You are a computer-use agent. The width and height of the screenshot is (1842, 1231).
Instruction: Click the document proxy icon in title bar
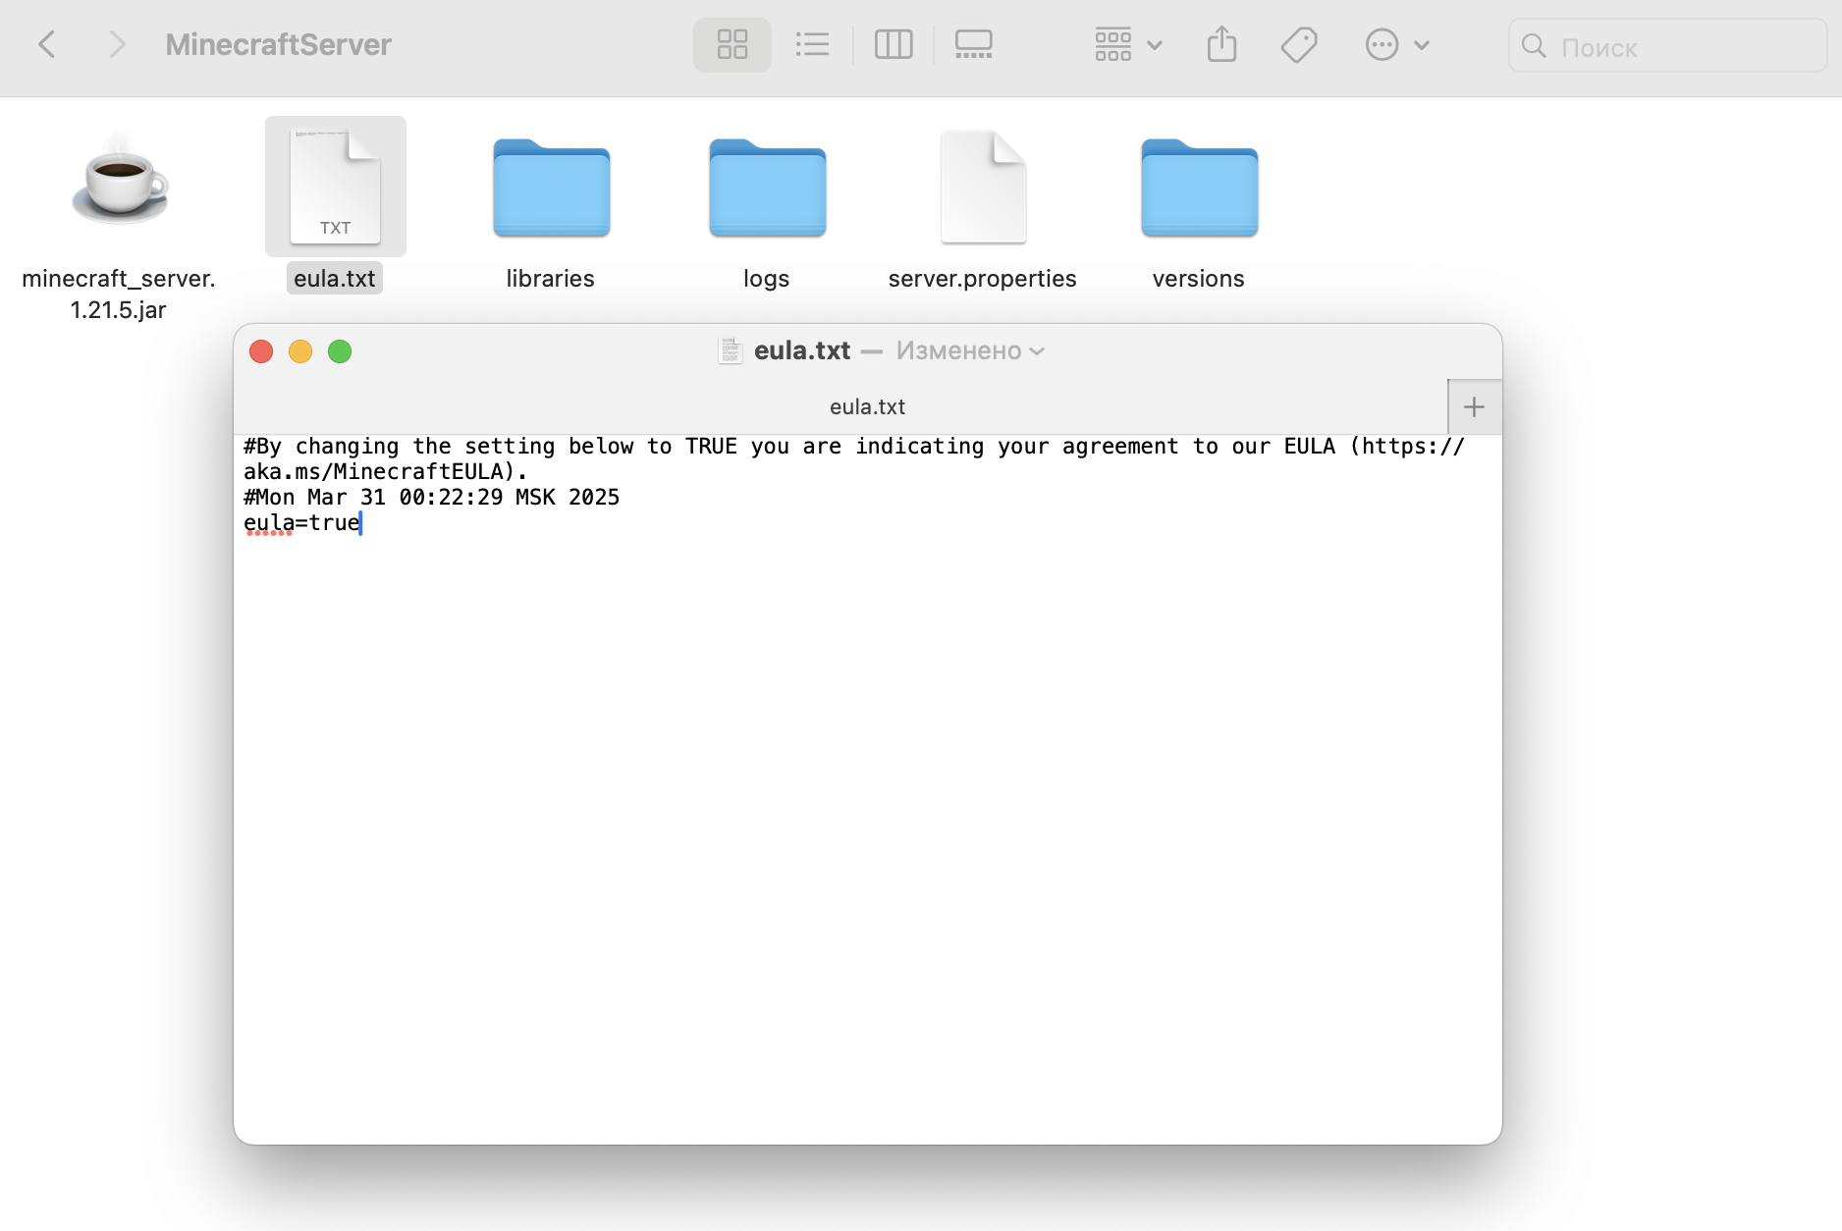730,350
